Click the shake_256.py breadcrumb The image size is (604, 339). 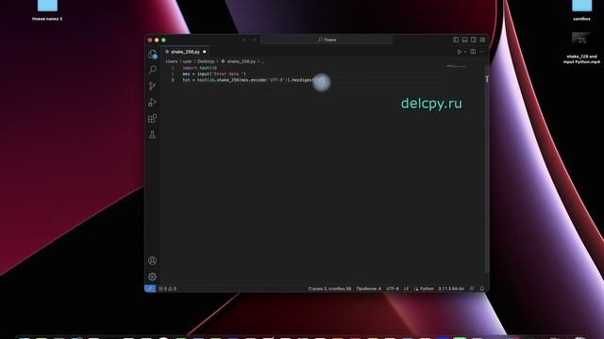(238, 61)
